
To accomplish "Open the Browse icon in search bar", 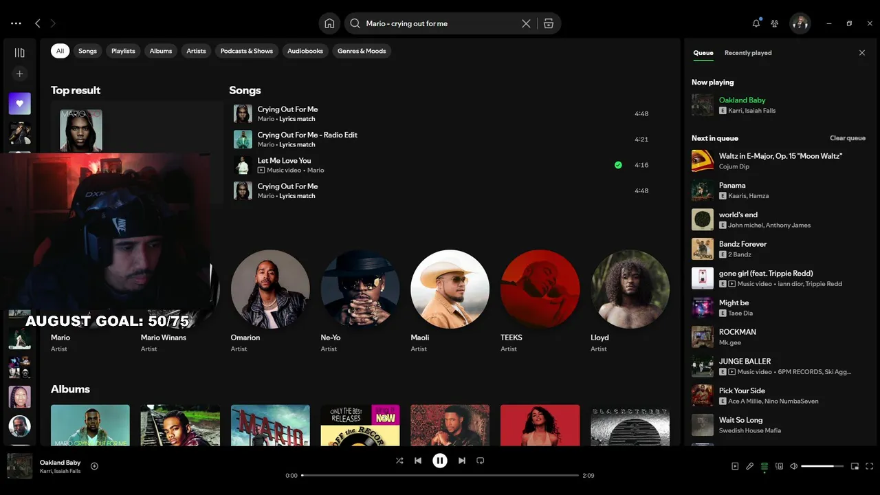I will point(549,23).
